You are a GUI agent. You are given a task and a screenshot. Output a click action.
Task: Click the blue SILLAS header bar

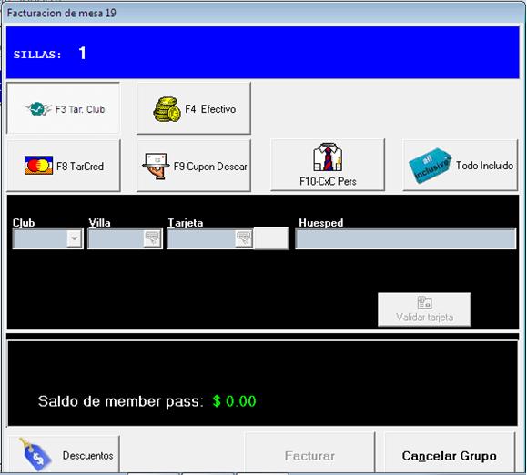262,53
